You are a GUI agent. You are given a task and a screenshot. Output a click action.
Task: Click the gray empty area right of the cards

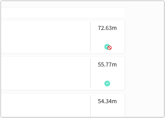144,60
